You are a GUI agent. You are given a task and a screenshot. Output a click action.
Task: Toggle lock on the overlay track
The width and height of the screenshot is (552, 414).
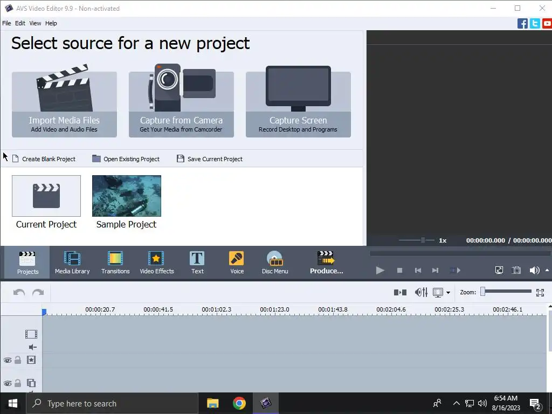(x=18, y=383)
